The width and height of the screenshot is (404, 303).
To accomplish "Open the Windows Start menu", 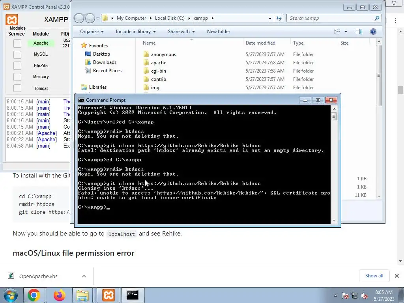I will 10,295.
